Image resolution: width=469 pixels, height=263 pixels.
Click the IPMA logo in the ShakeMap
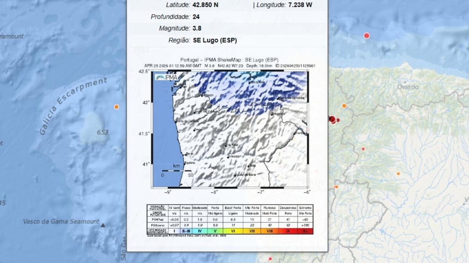point(166,77)
